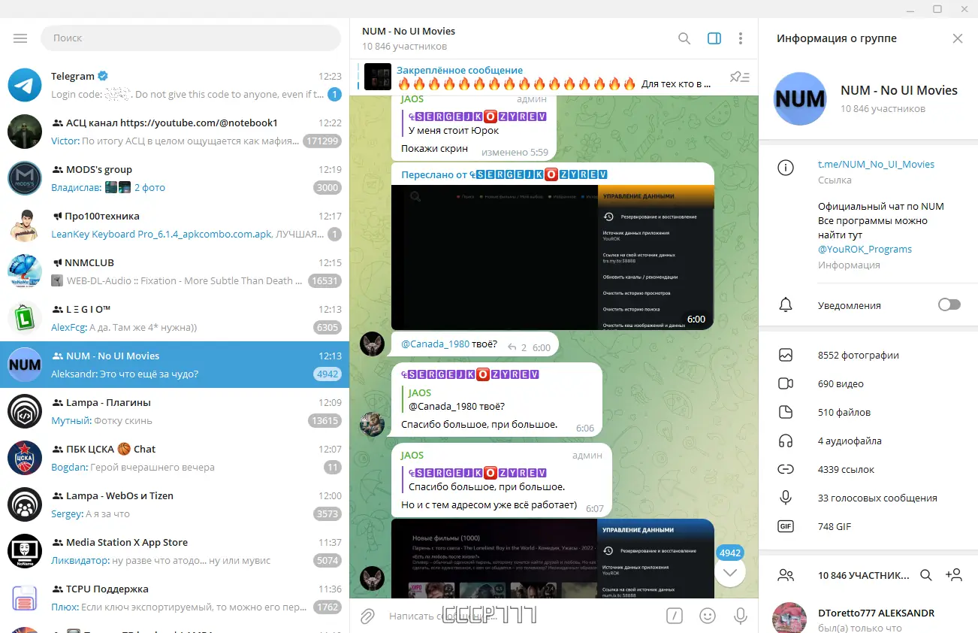Open bot commands via the slash icon
The height and width of the screenshot is (633, 978).
(674, 616)
